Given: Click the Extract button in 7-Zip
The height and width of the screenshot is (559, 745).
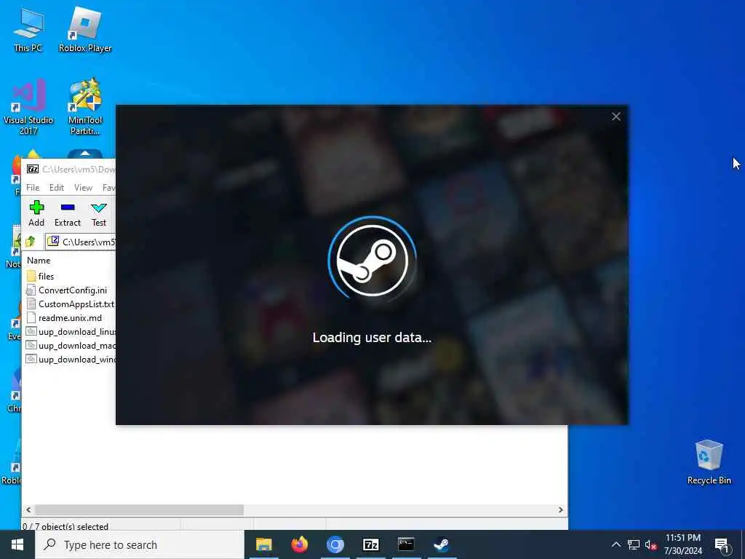Looking at the screenshot, I should (68, 213).
